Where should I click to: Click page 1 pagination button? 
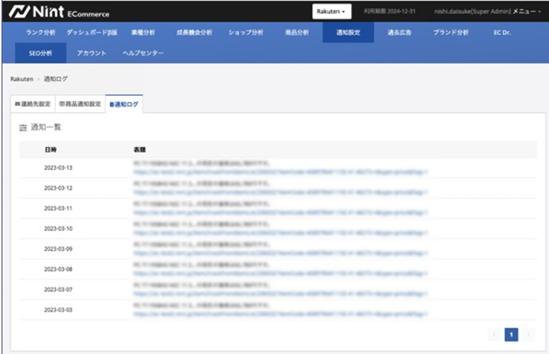511,334
